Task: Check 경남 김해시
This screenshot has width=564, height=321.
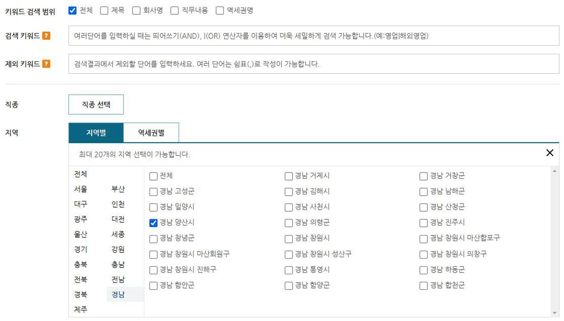Action: tap(288, 191)
